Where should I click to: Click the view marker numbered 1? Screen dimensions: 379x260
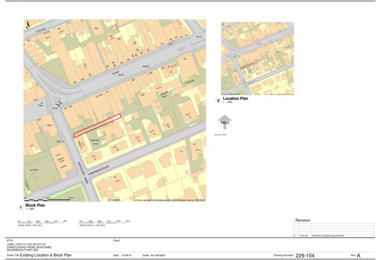tap(21, 208)
